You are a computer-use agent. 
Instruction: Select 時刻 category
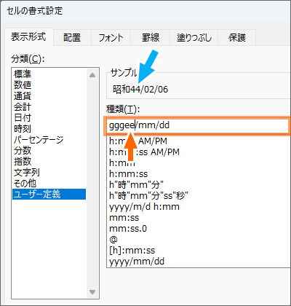point(49,128)
